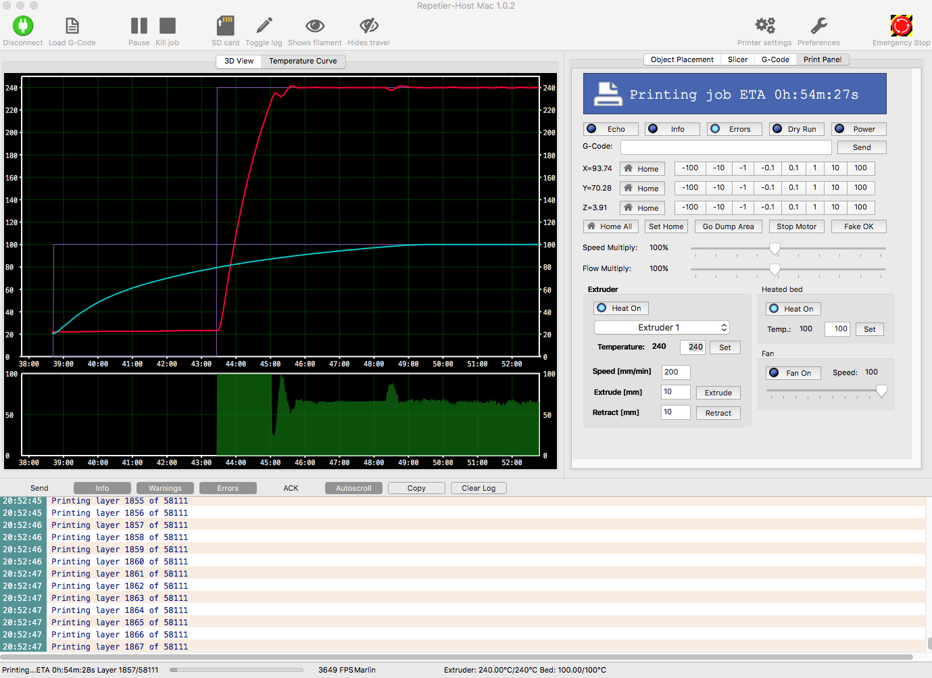The height and width of the screenshot is (678, 932).
Task: Toggle the extruder Heat On button
Action: coord(620,308)
